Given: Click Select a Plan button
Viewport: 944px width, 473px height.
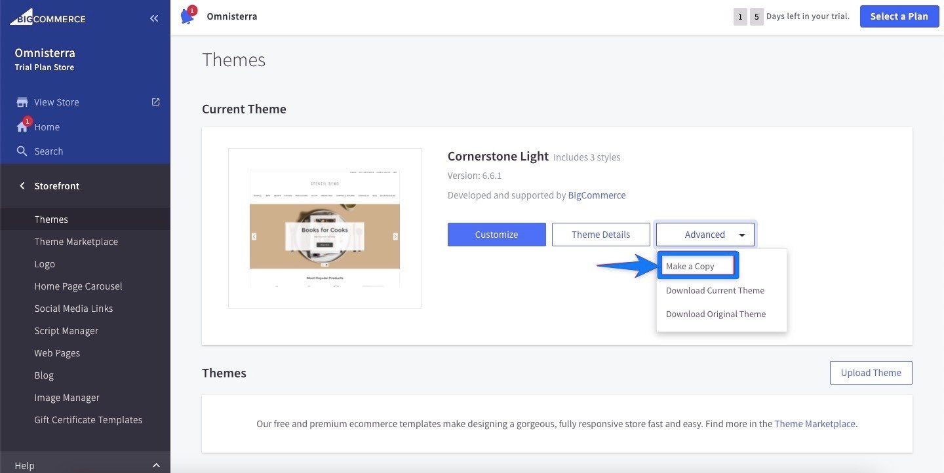Looking at the screenshot, I should (x=899, y=16).
